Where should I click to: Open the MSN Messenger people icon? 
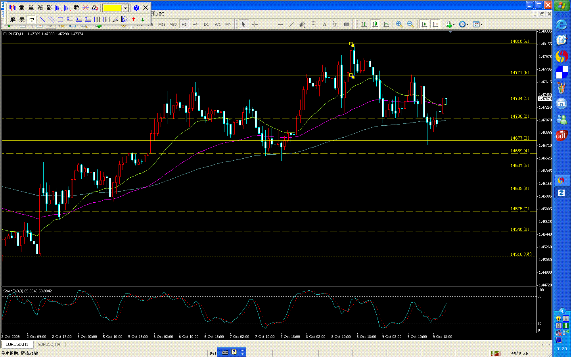[561, 119]
